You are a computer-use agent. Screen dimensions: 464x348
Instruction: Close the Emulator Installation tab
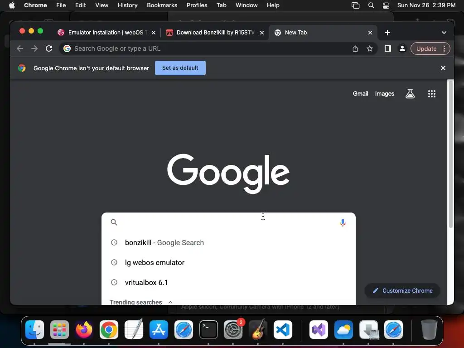coord(154,33)
